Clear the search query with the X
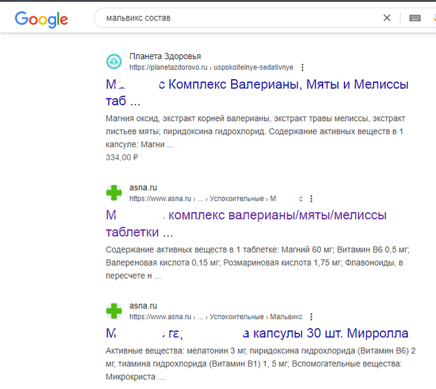The width and height of the screenshot is (436, 389). click(387, 18)
